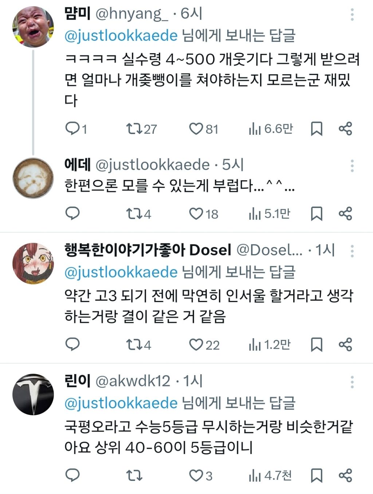Reply to 린이's tweet
The image size is (373, 494).
[72, 475]
